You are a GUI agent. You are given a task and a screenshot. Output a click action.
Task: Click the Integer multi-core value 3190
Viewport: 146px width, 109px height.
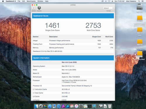[111, 40]
